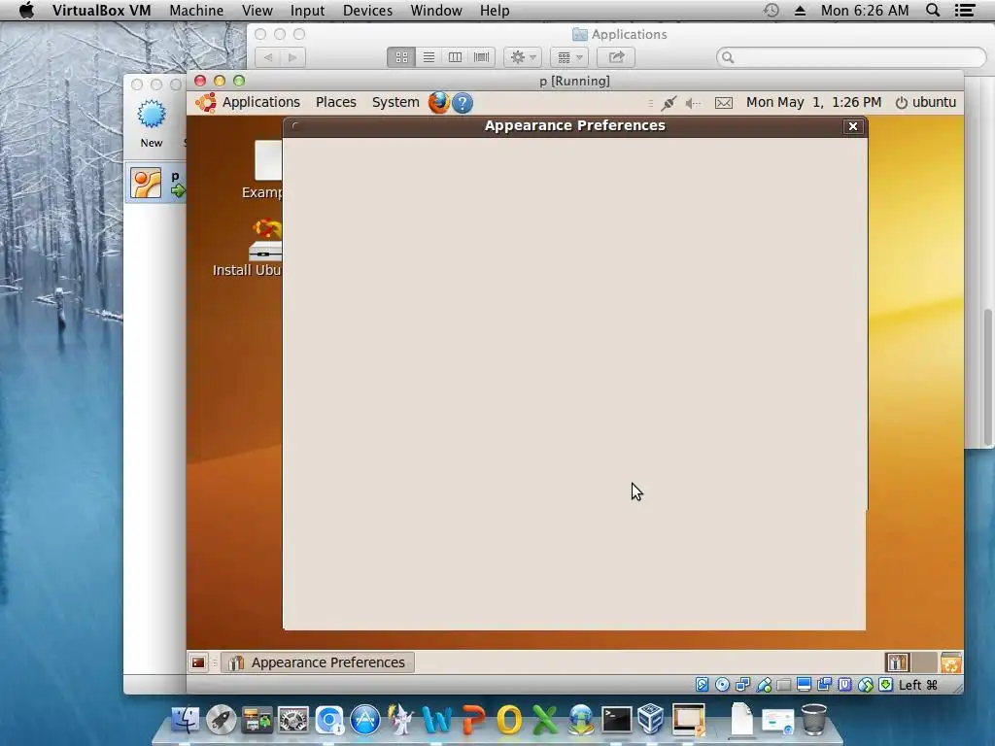The height and width of the screenshot is (746, 995).
Task: Click the video capture indicator in VM status bar
Action: 824,685
